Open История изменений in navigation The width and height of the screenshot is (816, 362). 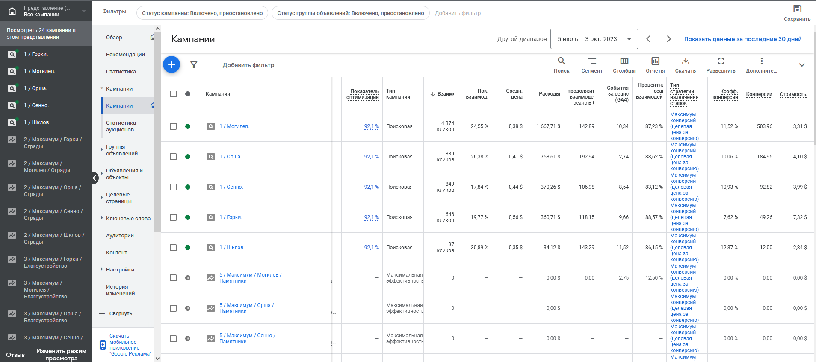click(121, 290)
